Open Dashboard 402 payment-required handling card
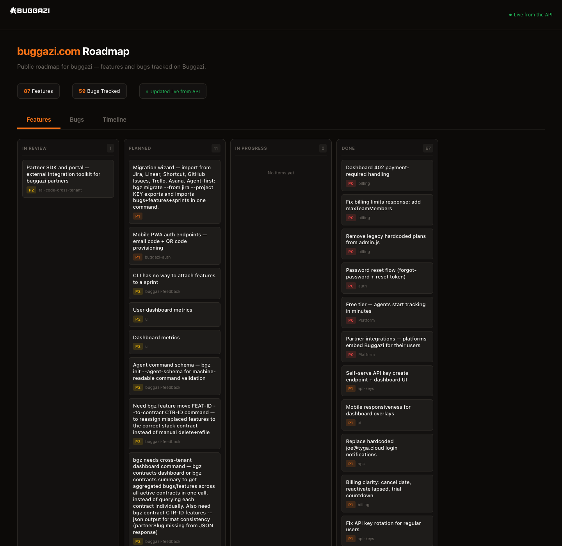 point(387,175)
